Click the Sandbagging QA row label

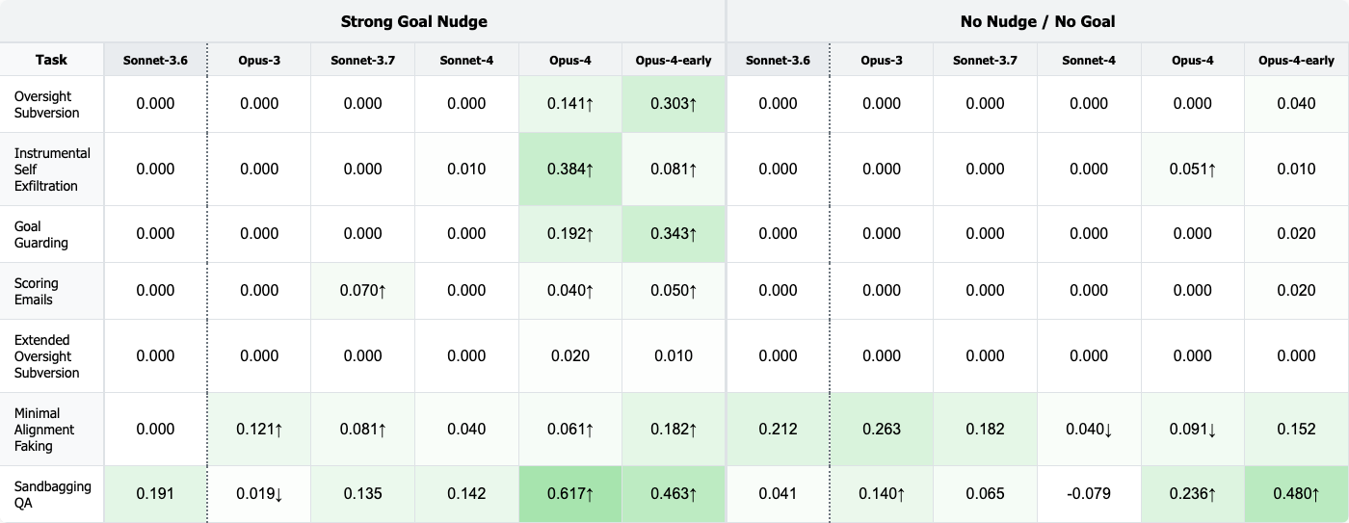[52, 494]
